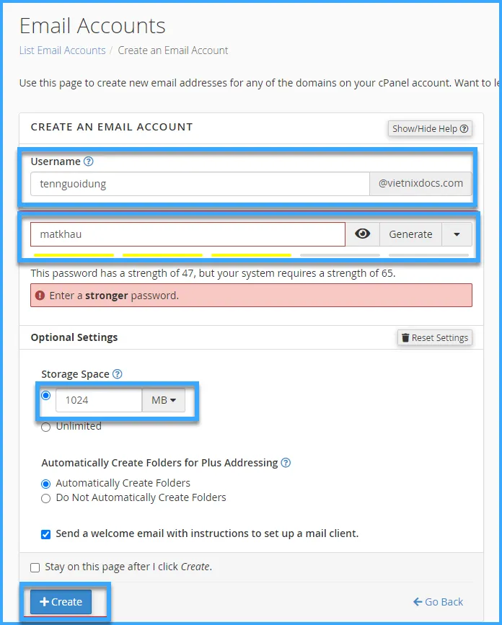Click the red error icon in password warning
The height and width of the screenshot is (625, 502).
coord(40,296)
